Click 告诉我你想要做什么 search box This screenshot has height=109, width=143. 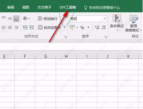click(102, 8)
